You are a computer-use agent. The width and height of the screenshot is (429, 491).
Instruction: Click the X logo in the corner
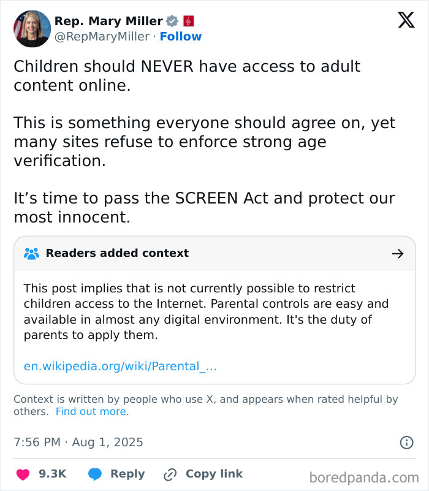(x=405, y=20)
